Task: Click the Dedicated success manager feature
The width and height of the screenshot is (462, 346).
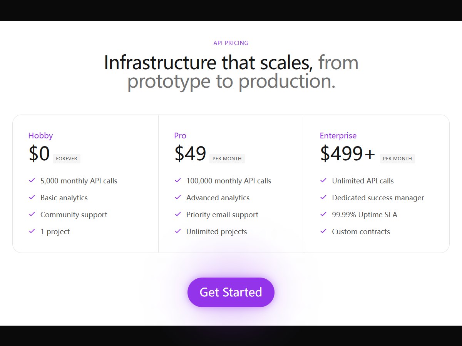Action: click(378, 198)
